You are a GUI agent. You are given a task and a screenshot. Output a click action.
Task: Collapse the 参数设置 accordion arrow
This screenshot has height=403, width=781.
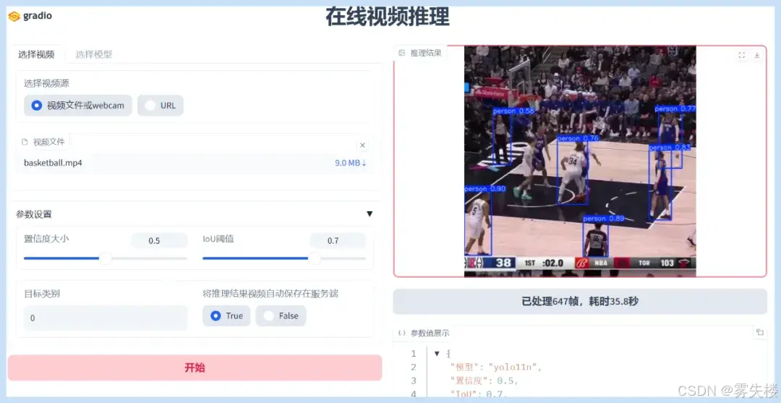[370, 214]
